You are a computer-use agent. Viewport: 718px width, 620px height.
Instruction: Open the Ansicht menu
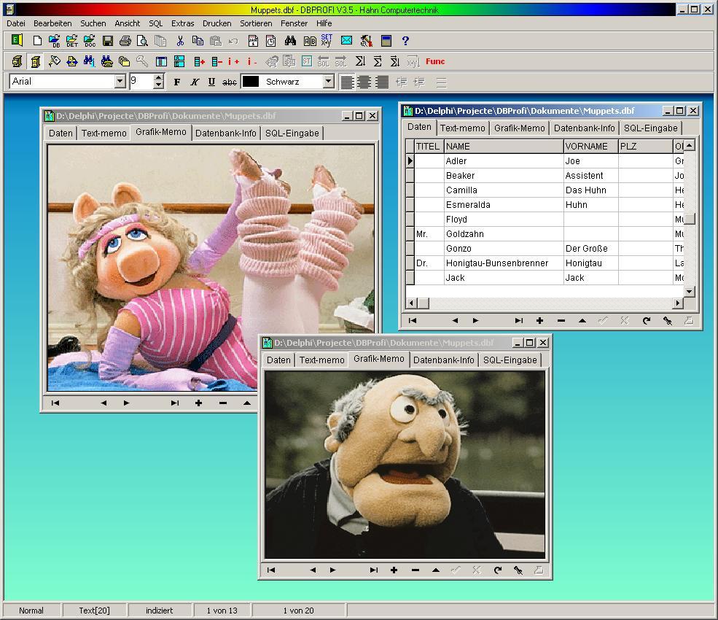128,23
